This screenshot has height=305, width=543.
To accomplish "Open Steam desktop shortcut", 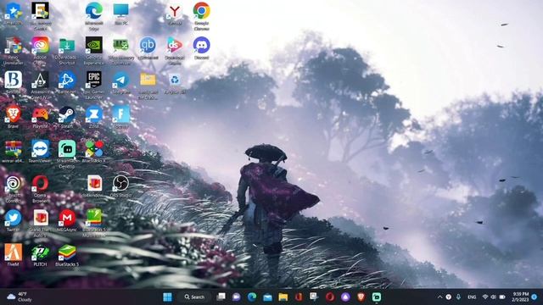I will click(x=67, y=114).
